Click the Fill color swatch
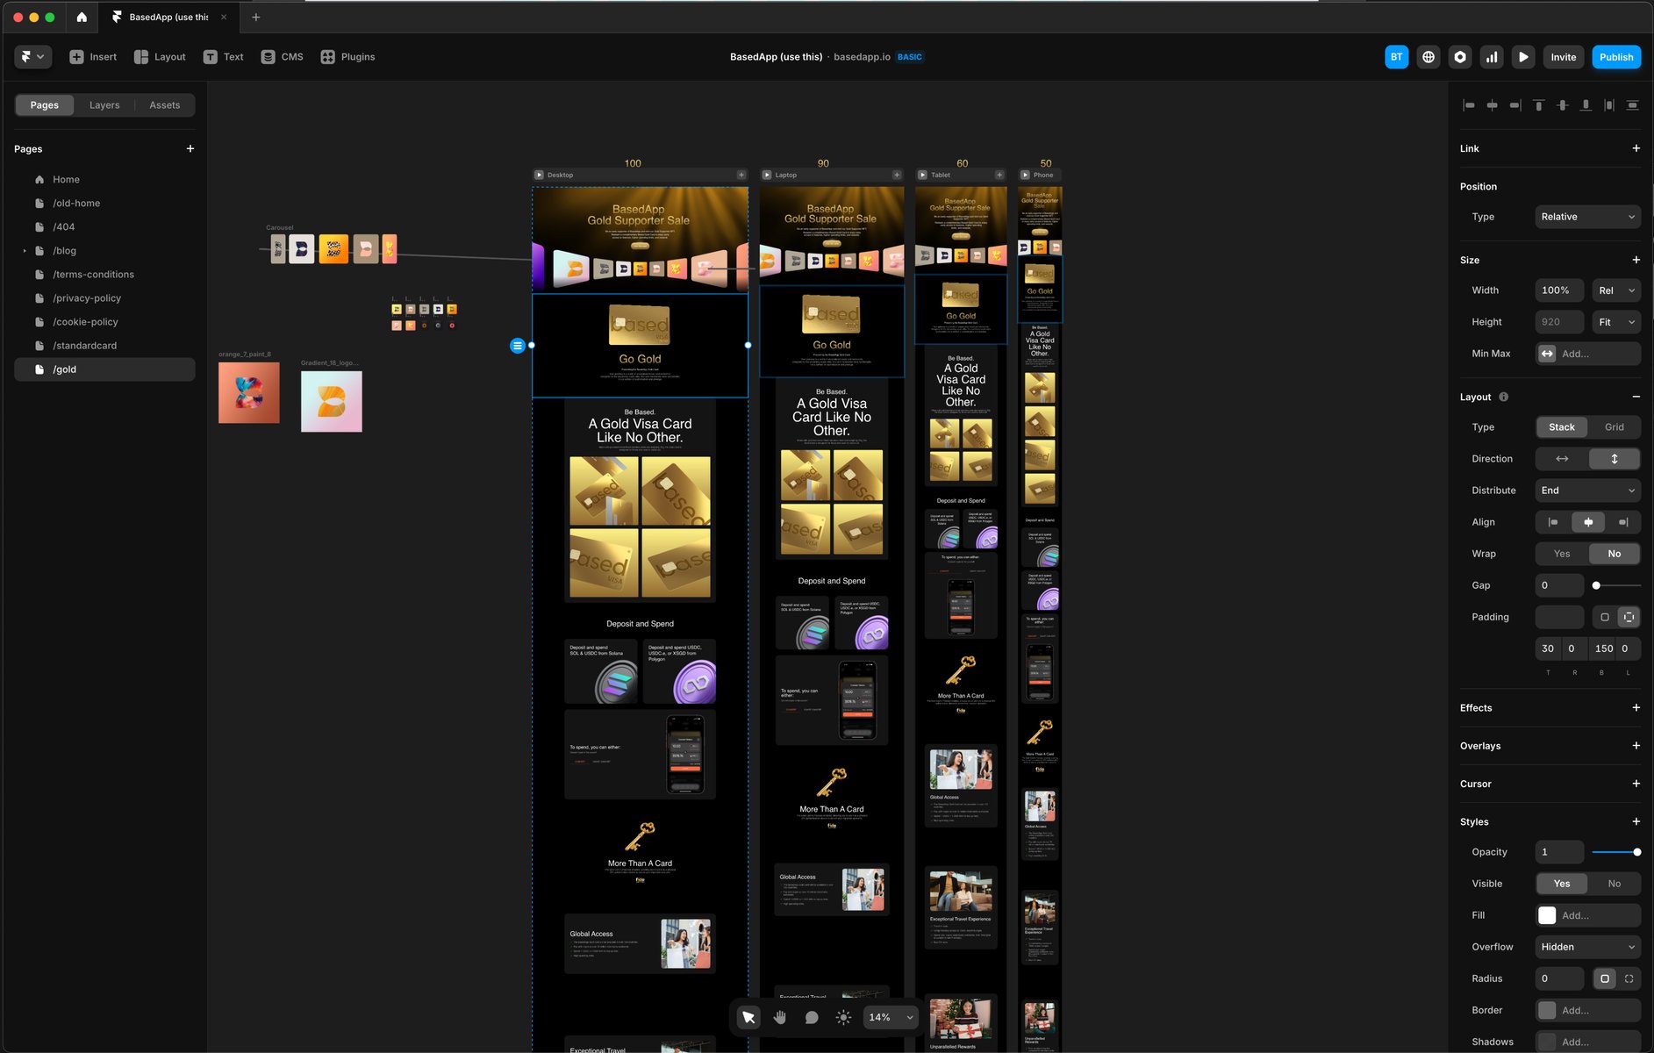Viewport: 1654px width, 1053px height. coord(1547,915)
